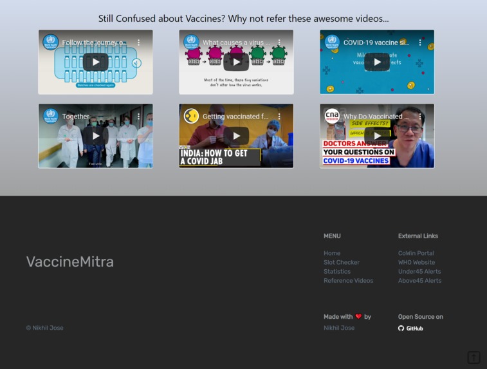Click WHO channel logo on 'COVID-19 vaccine si...' video
This screenshot has width=487, height=369.
click(332, 42)
